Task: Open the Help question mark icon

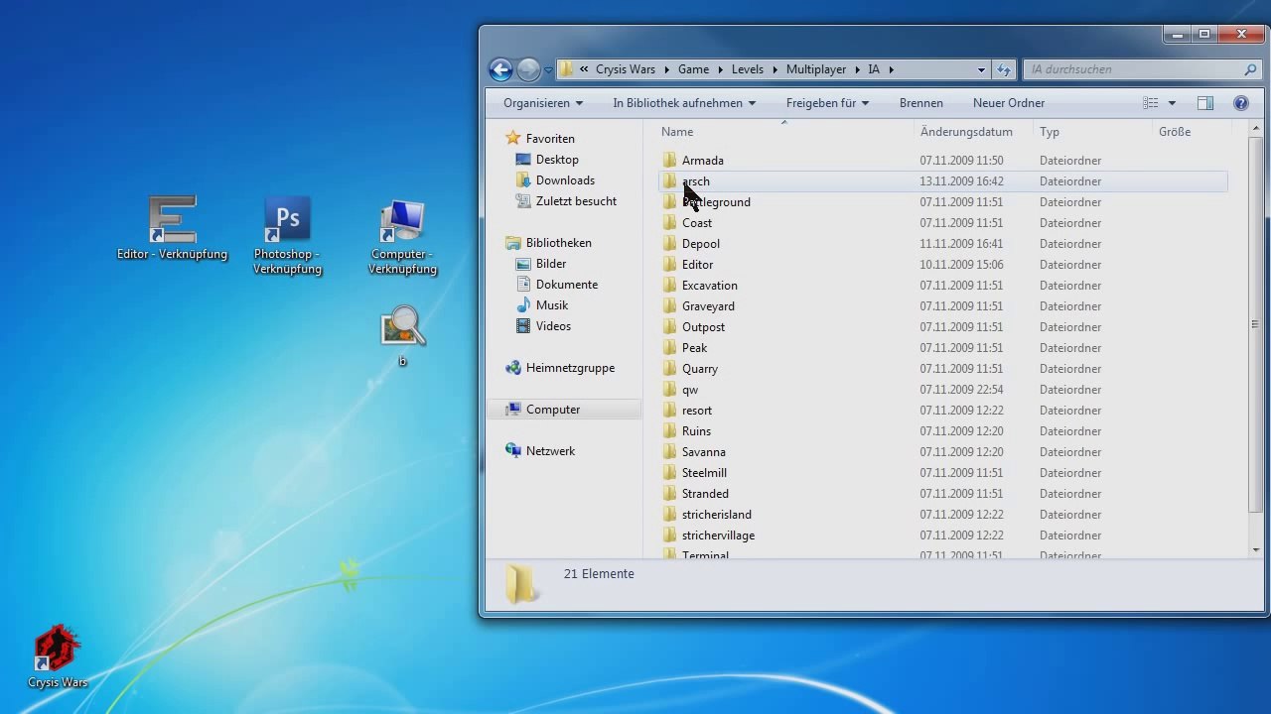Action: pos(1240,103)
